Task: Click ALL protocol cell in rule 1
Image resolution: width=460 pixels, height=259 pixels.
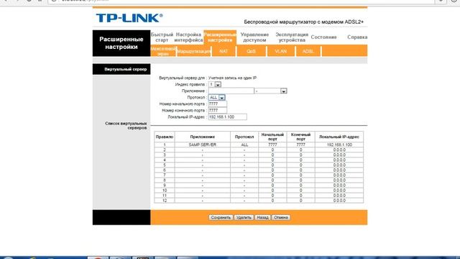Action: click(244, 145)
